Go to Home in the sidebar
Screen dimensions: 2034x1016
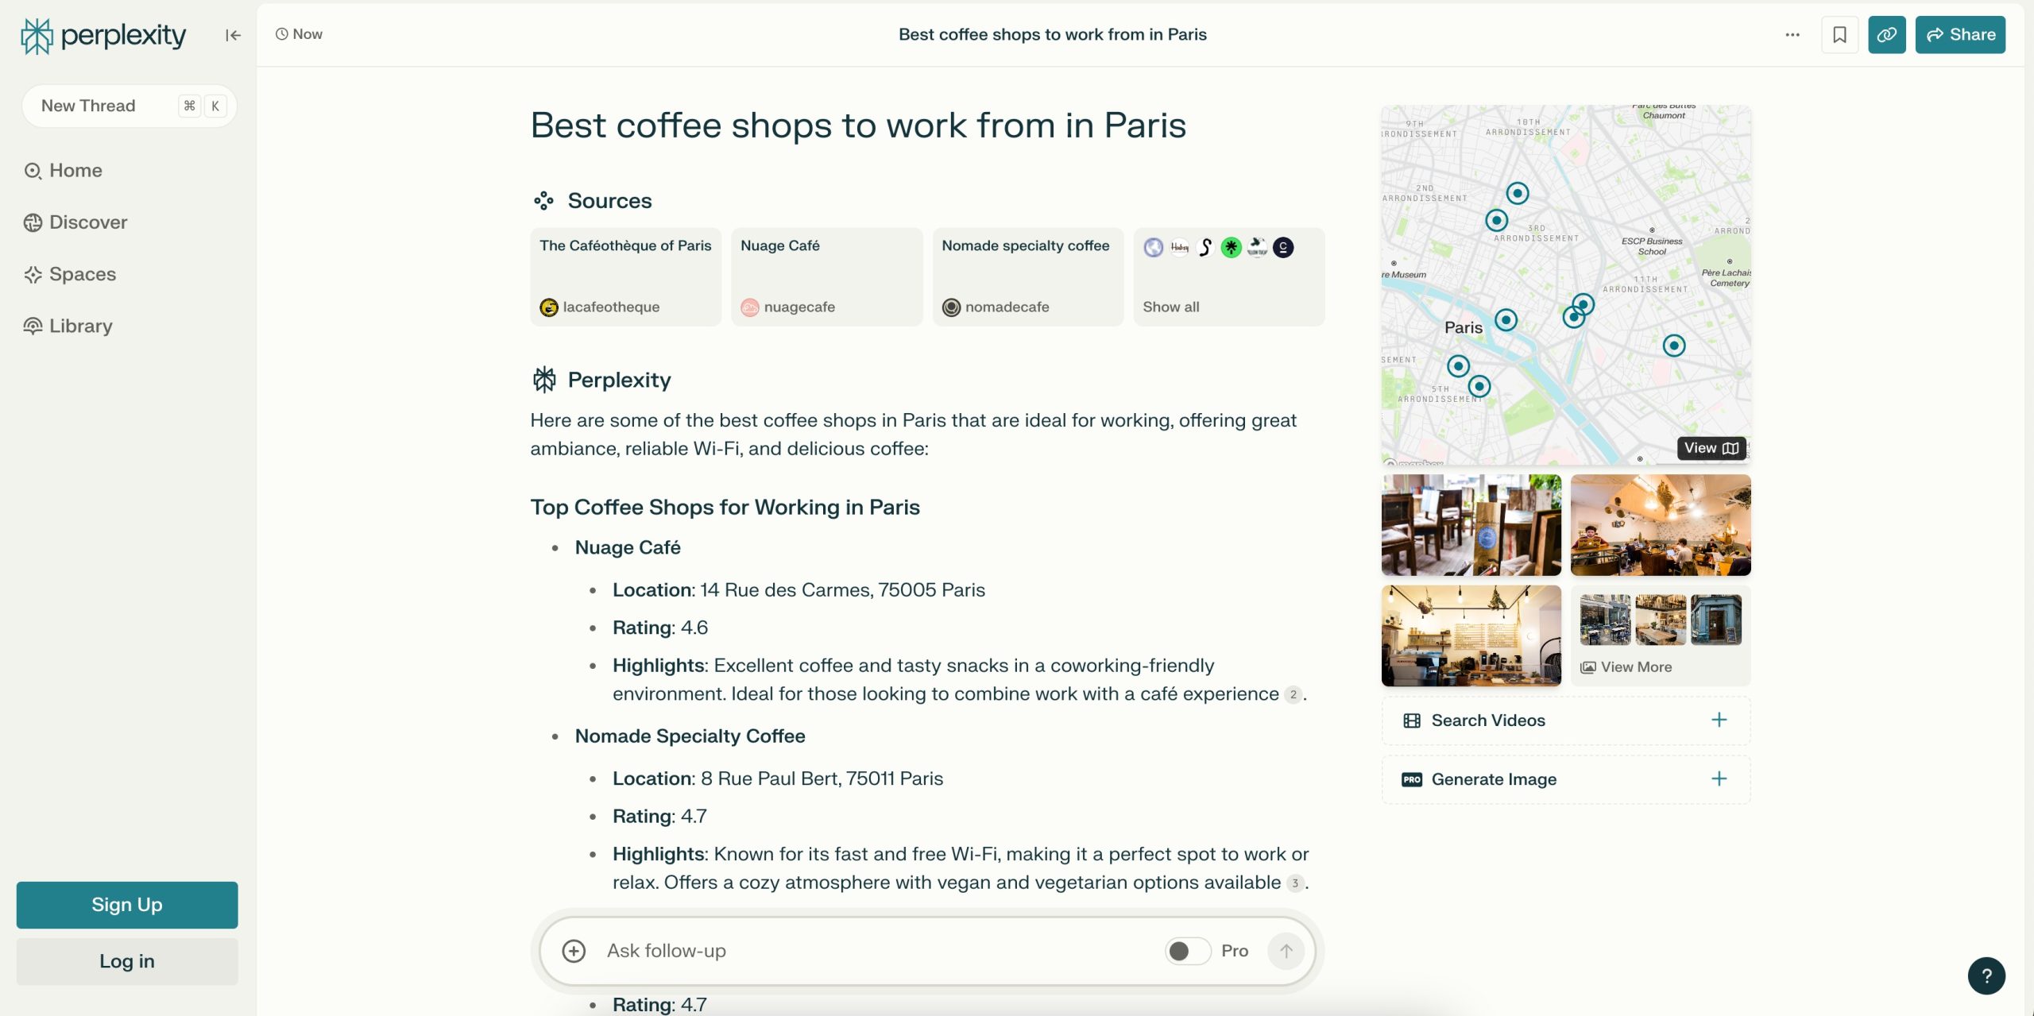coord(63,171)
